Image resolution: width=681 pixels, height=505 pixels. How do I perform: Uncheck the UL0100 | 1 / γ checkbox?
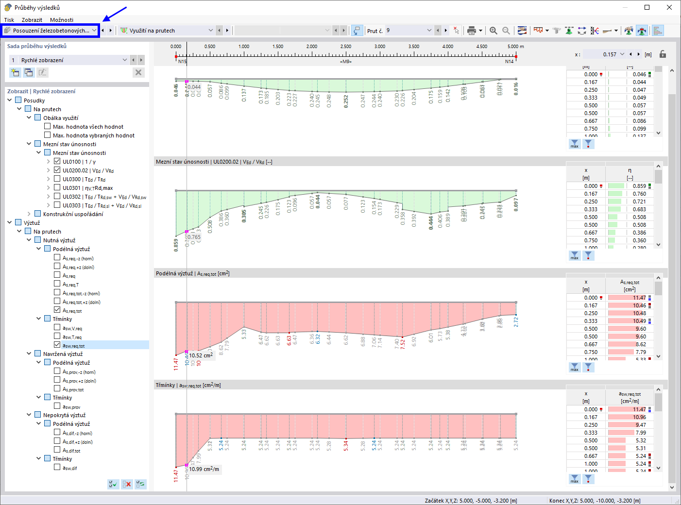click(57, 161)
